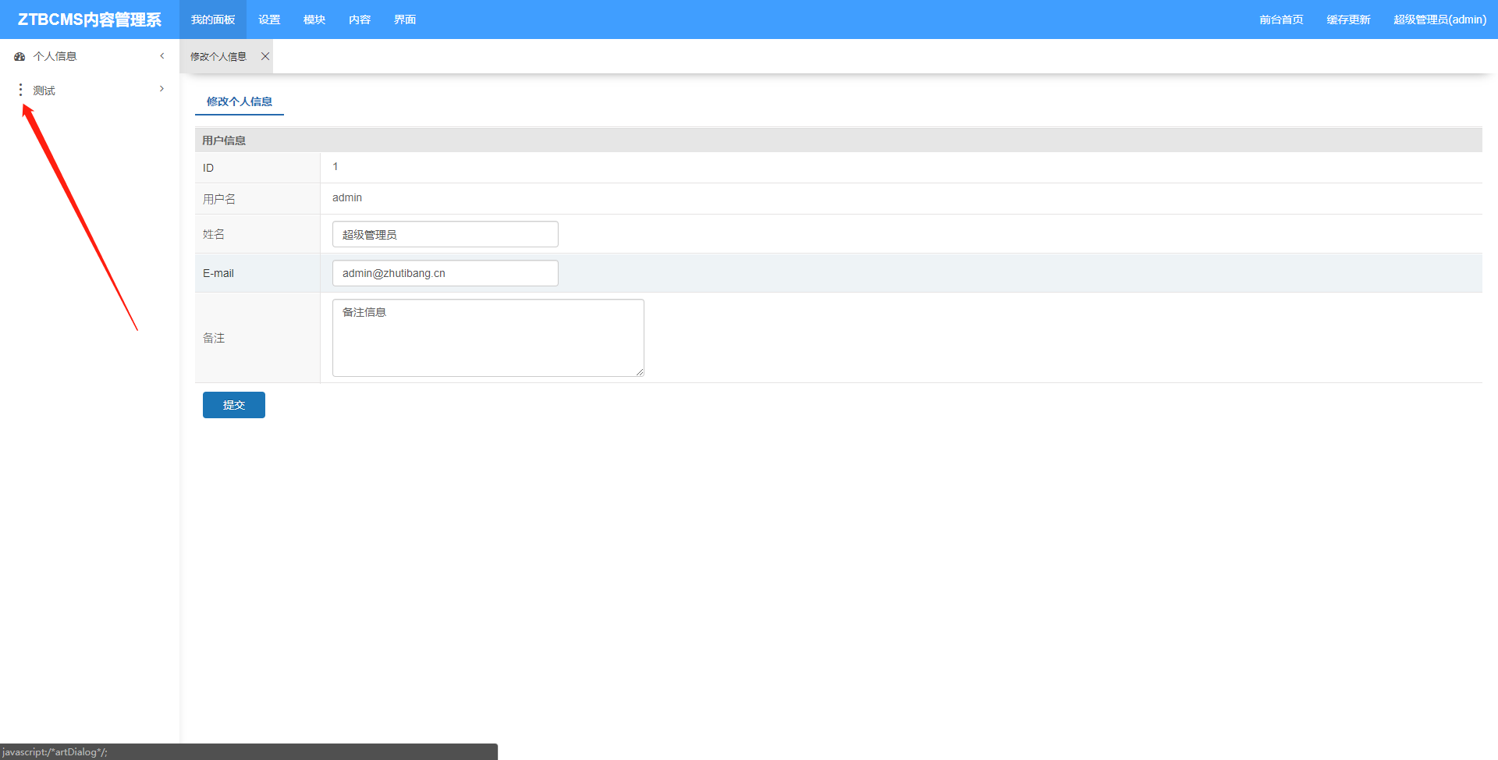Open the 设置 top menu
1498x760 pixels.
pos(269,20)
